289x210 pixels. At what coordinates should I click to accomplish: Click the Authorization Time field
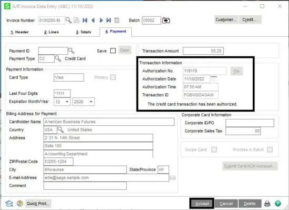tap(201, 87)
